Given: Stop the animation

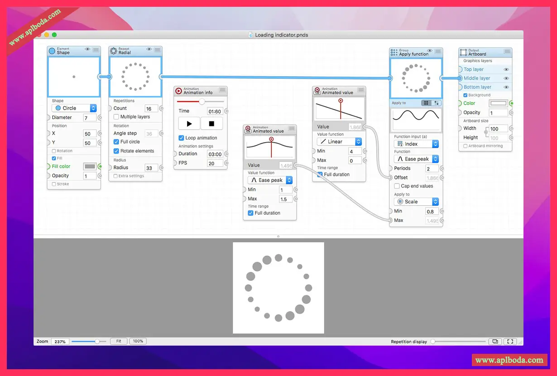Looking at the screenshot, I should [x=211, y=123].
